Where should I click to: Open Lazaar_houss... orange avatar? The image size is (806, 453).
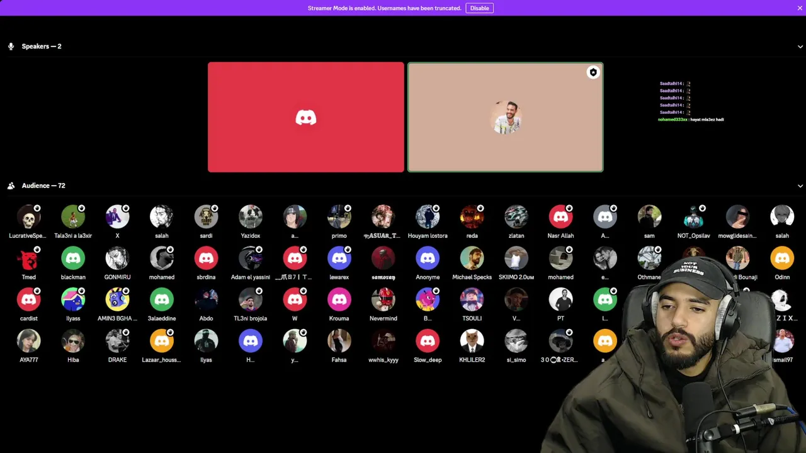click(162, 341)
